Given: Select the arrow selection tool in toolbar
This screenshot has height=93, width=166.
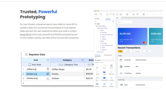Looking at the screenshot, I should pos(96,14).
